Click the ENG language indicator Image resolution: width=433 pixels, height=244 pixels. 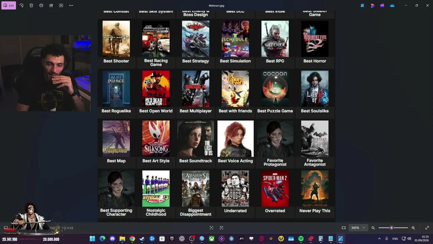(x=395, y=239)
